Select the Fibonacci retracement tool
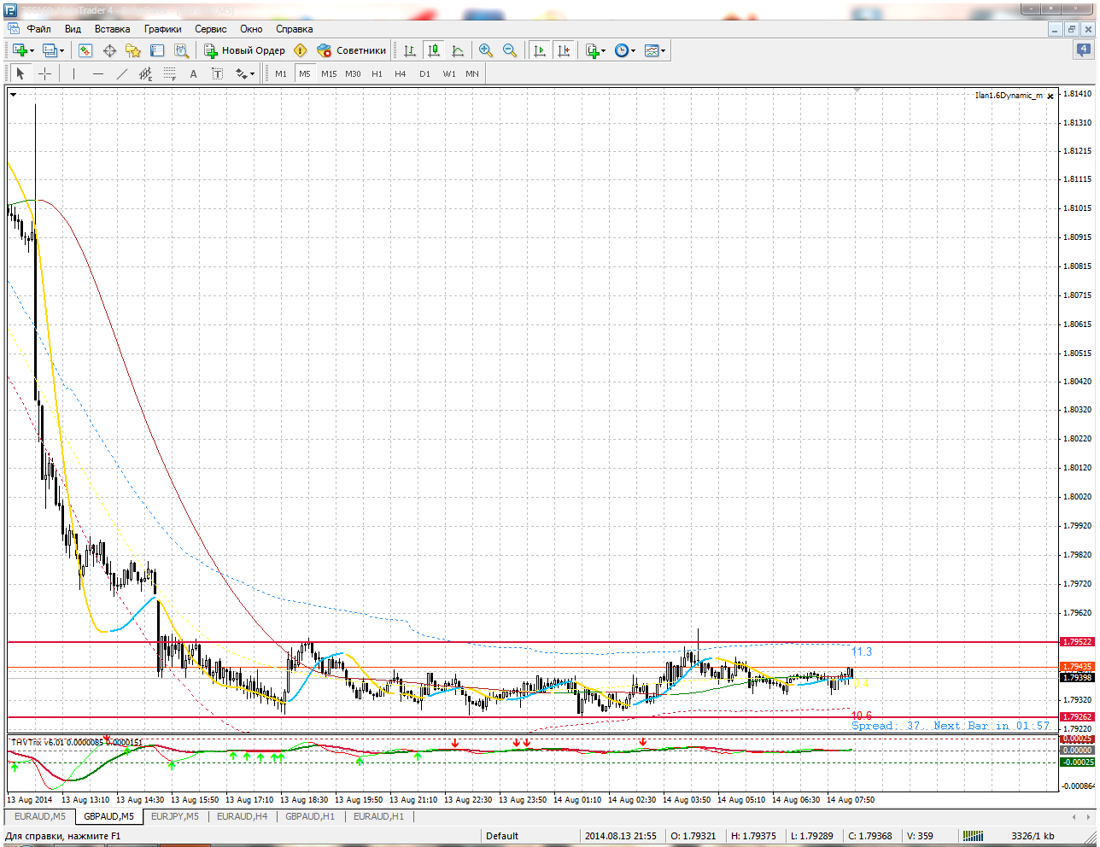The image size is (1100, 847). [x=169, y=73]
